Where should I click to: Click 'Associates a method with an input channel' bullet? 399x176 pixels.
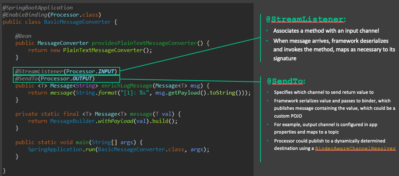[x=326, y=31]
